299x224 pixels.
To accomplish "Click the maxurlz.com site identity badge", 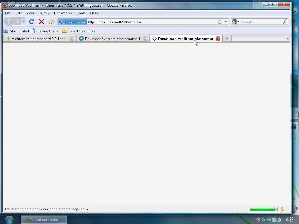I will point(72,22).
